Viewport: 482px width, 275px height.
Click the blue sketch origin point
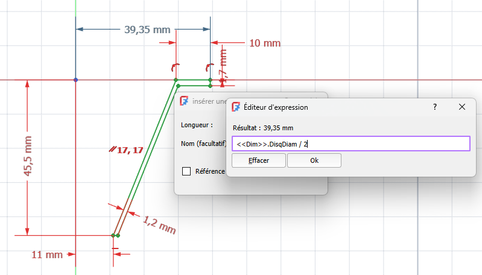pyautogui.click(x=75, y=80)
